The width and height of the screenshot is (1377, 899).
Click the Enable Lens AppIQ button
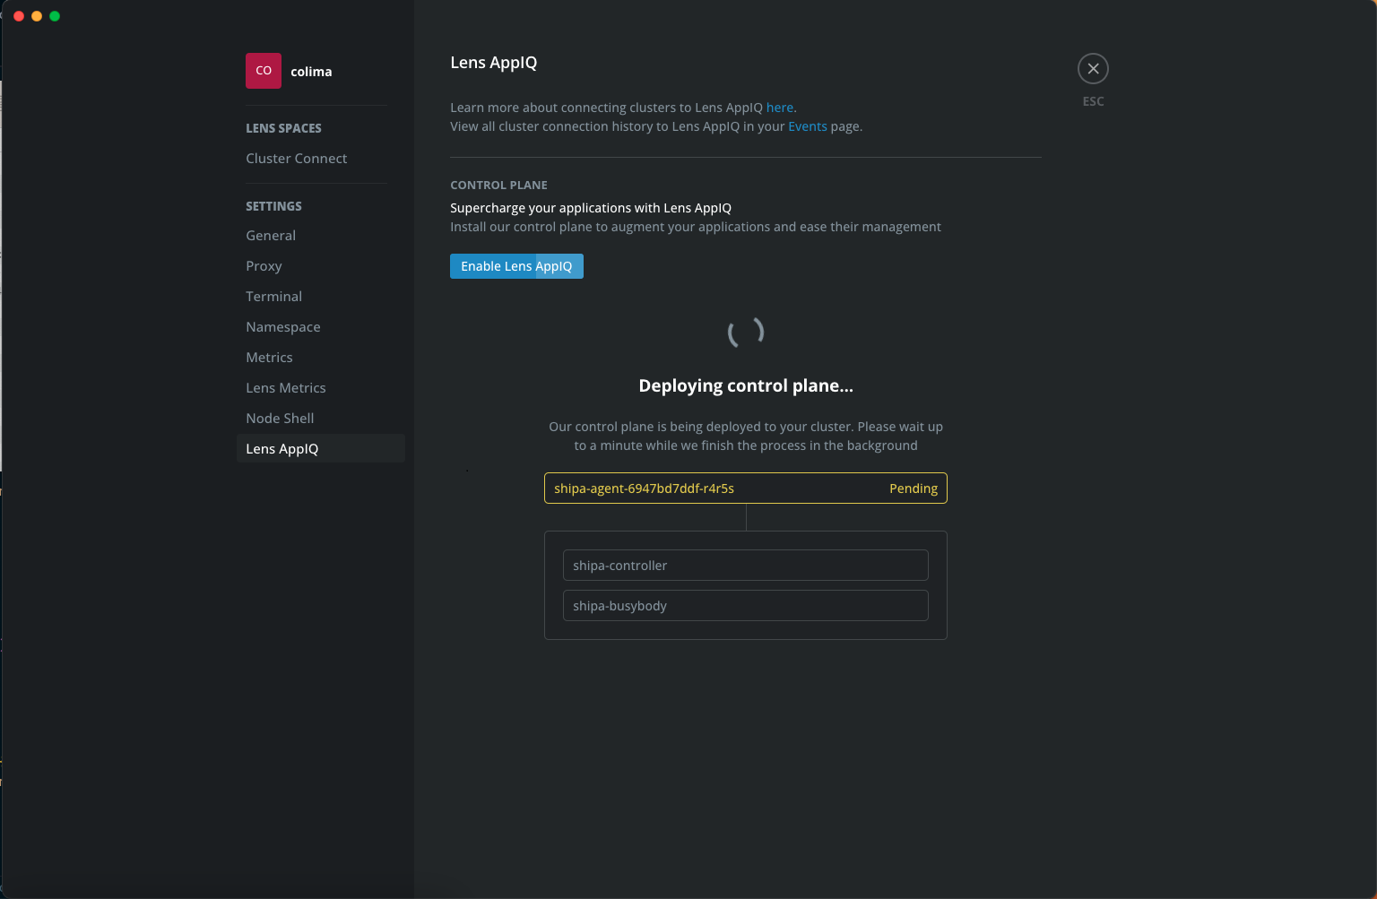click(516, 266)
